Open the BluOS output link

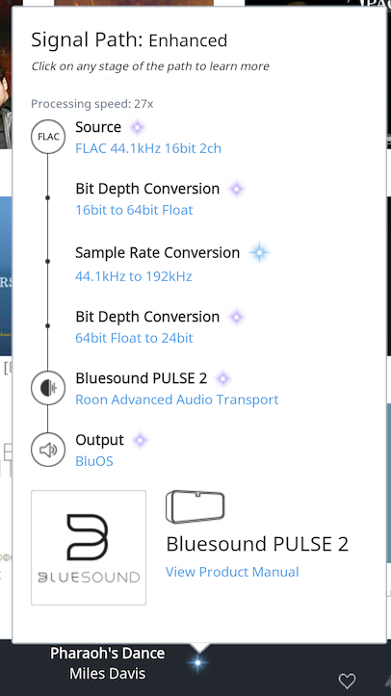(94, 461)
